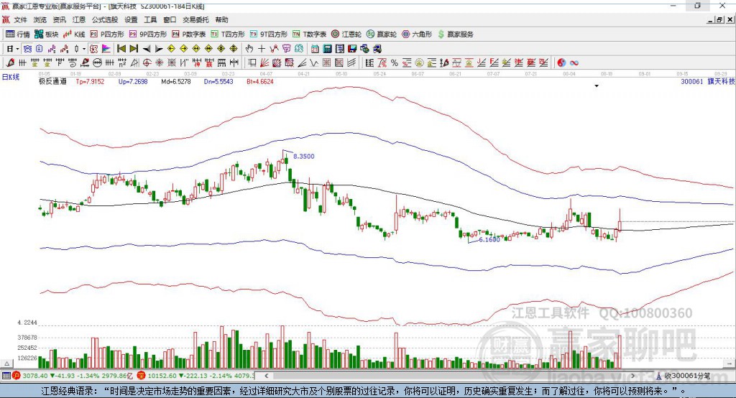Select the red pencil drawing tool
736x398 pixels.
[x=10, y=63]
